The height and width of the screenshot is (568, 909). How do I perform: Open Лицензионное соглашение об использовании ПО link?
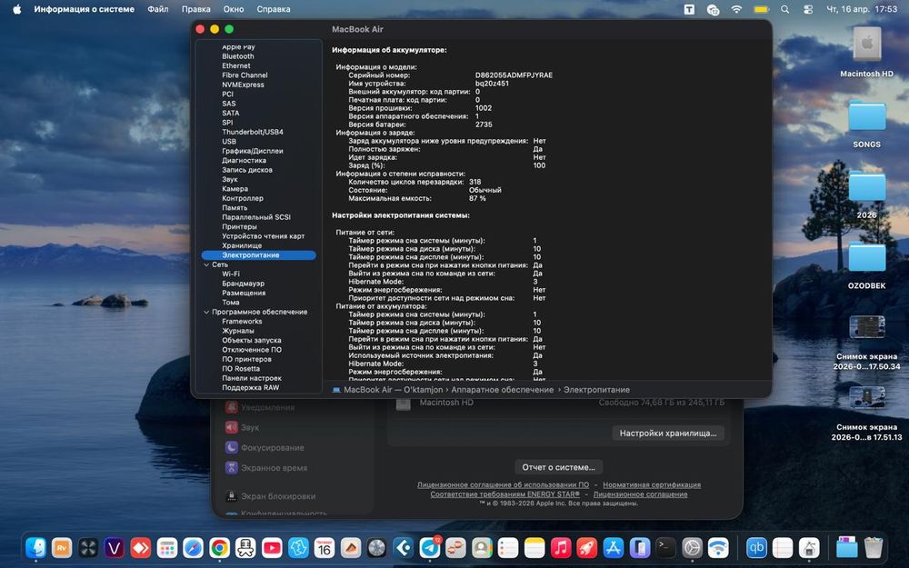[504, 484]
